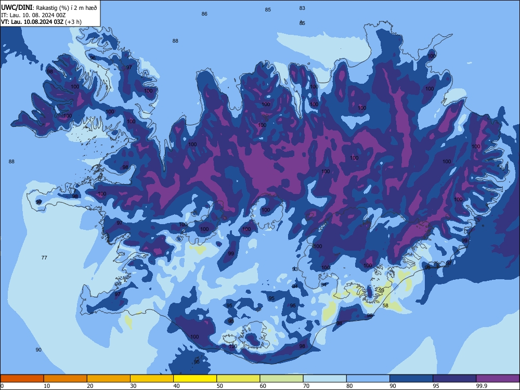
Task: Click the '99.9' legend tick label
Action: [482, 386]
